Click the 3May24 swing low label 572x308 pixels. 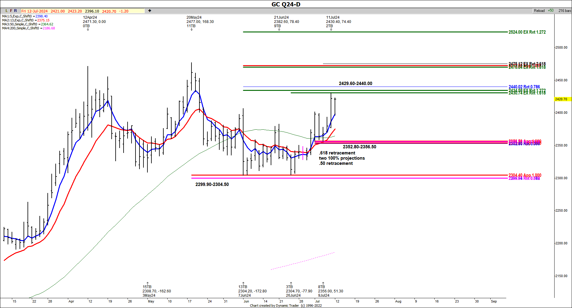149,295
